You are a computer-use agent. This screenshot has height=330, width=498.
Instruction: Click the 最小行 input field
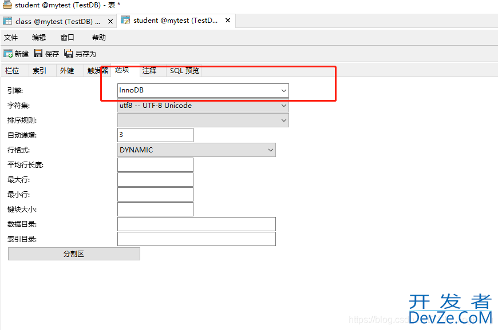point(155,195)
